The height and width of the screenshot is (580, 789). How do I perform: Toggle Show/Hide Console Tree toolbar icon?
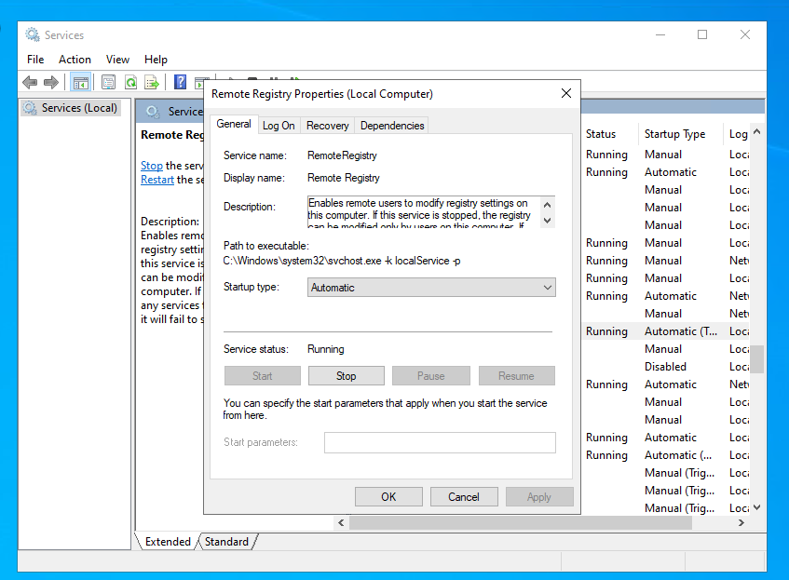pos(80,82)
